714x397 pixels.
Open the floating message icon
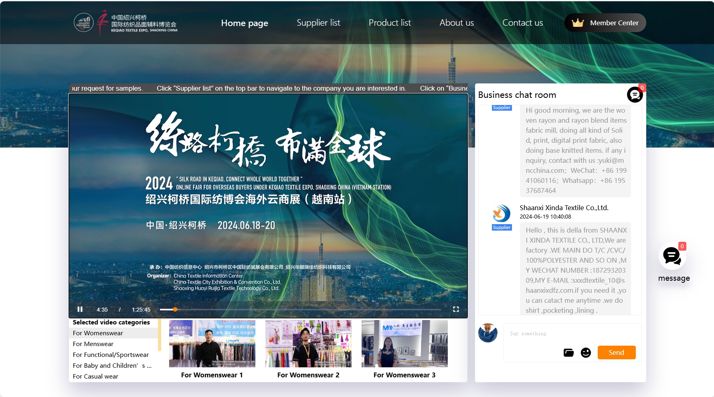pyautogui.click(x=672, y=256)
